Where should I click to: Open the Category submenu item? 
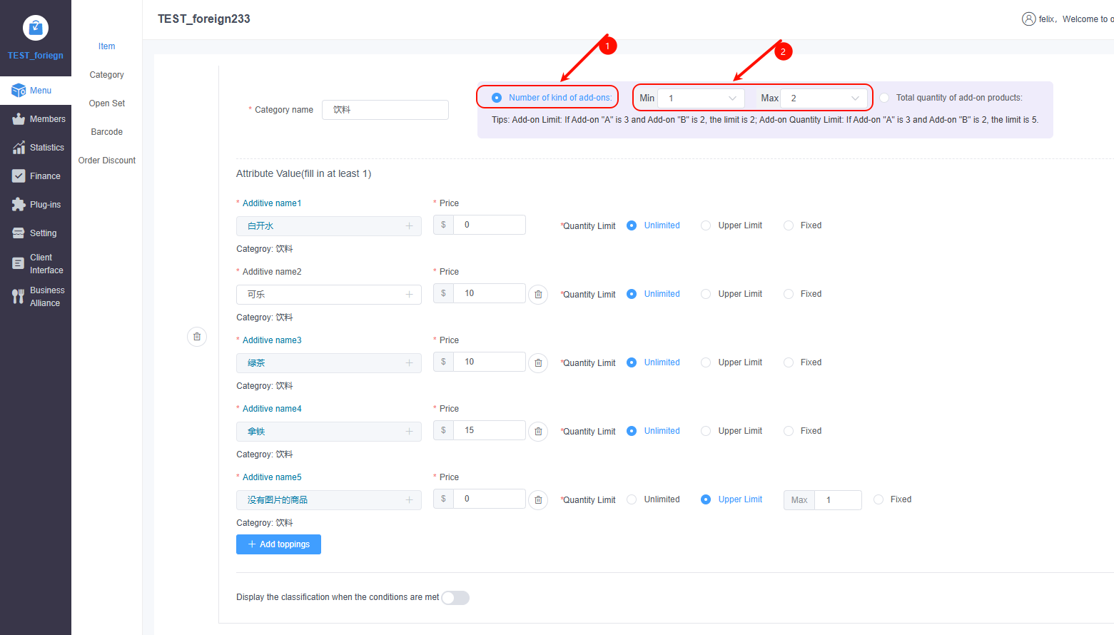click(106, 75)
